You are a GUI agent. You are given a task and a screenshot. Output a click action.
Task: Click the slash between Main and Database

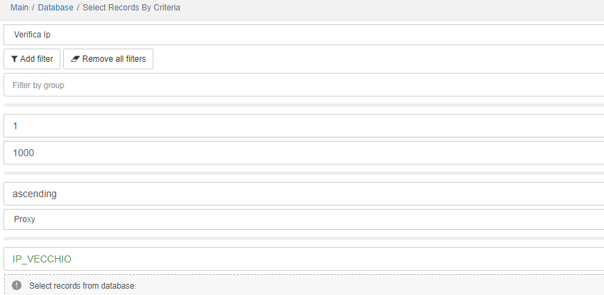(x=33, y=8)
